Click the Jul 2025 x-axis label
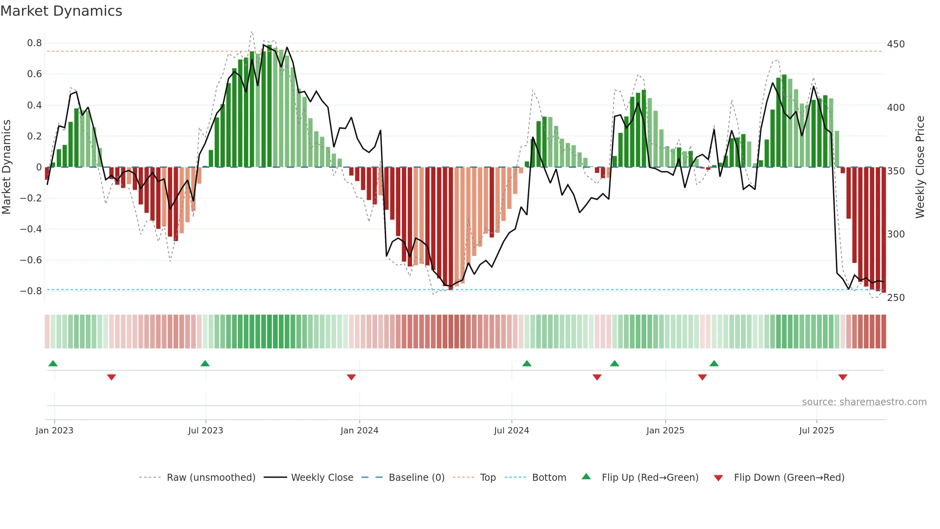Screen dimensions: 940x529 pos(817,430)
